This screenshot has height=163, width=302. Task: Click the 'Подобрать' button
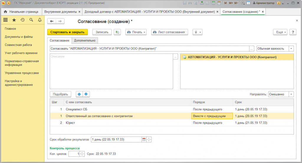click(x=60, y=94)
